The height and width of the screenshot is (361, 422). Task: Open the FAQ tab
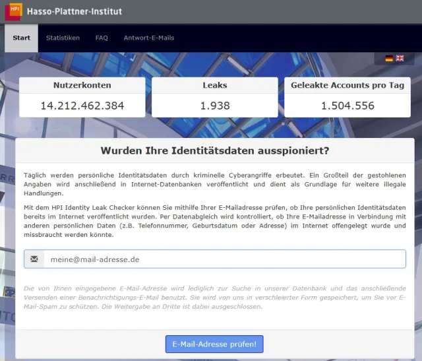(102, 38)
